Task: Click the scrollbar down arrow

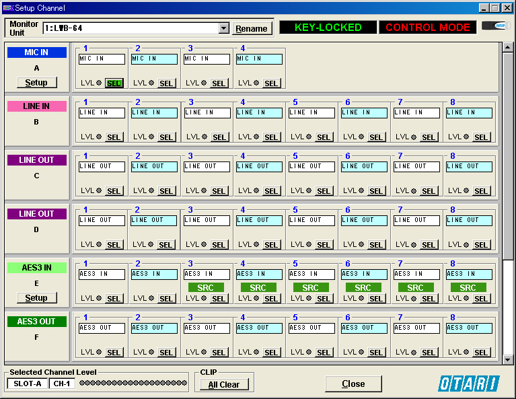Action: coord(508,360)
